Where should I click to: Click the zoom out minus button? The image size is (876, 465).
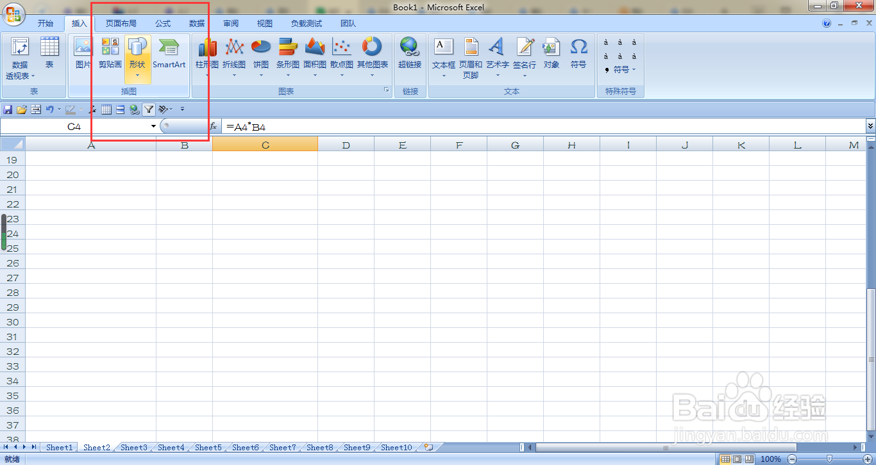[791, 459]
